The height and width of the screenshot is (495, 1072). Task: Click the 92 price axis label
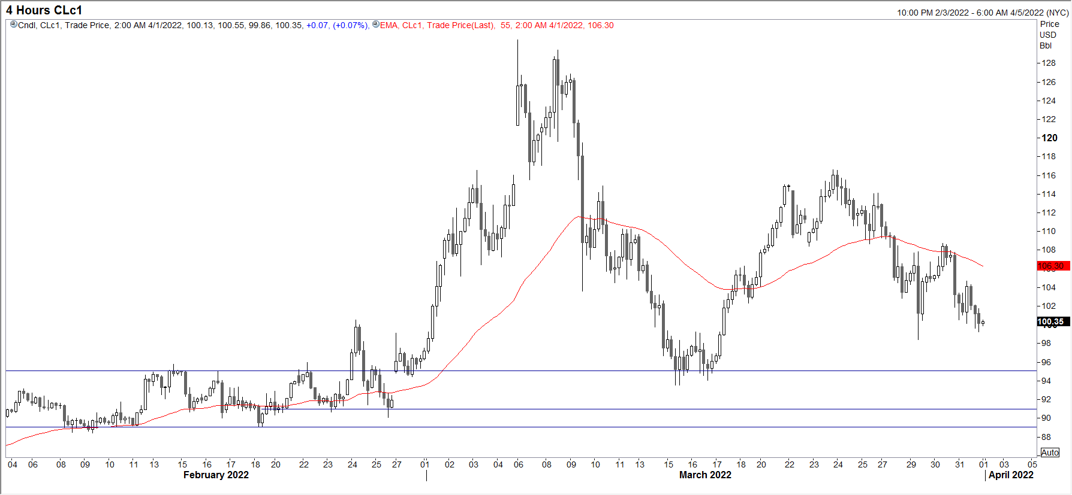(1046, 399)
